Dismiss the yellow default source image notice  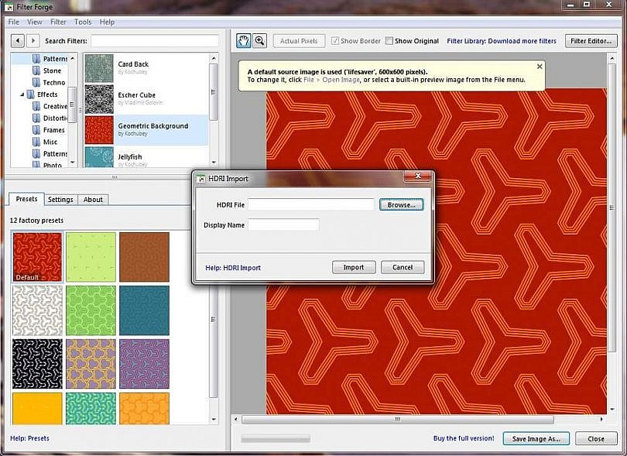click(540, 67)
